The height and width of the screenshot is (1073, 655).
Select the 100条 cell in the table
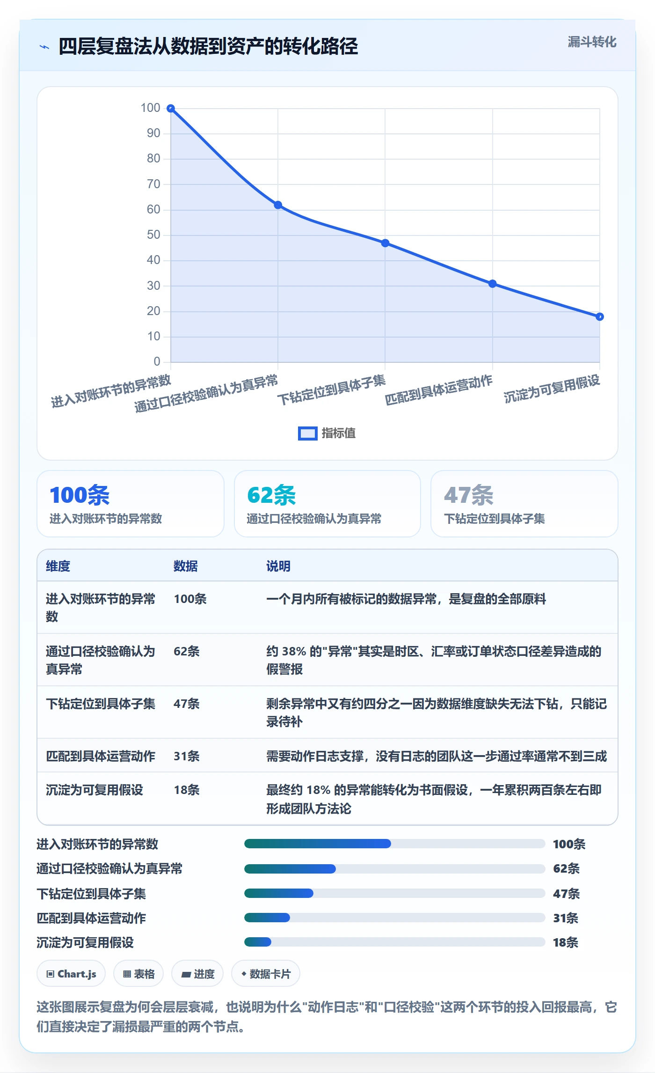[190, 599]
